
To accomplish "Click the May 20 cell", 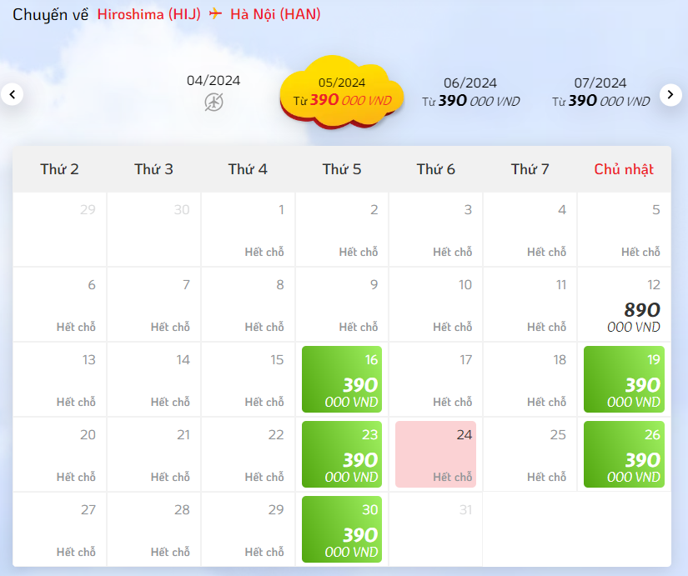I will 60,454.
